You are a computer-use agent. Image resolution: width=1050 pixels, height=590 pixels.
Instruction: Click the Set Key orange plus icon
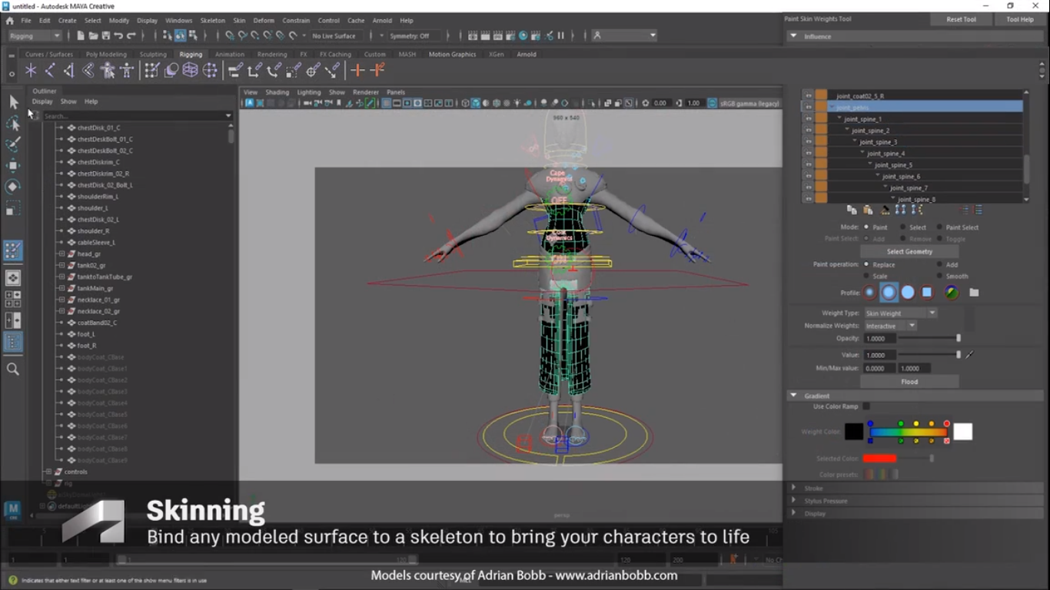357,71
